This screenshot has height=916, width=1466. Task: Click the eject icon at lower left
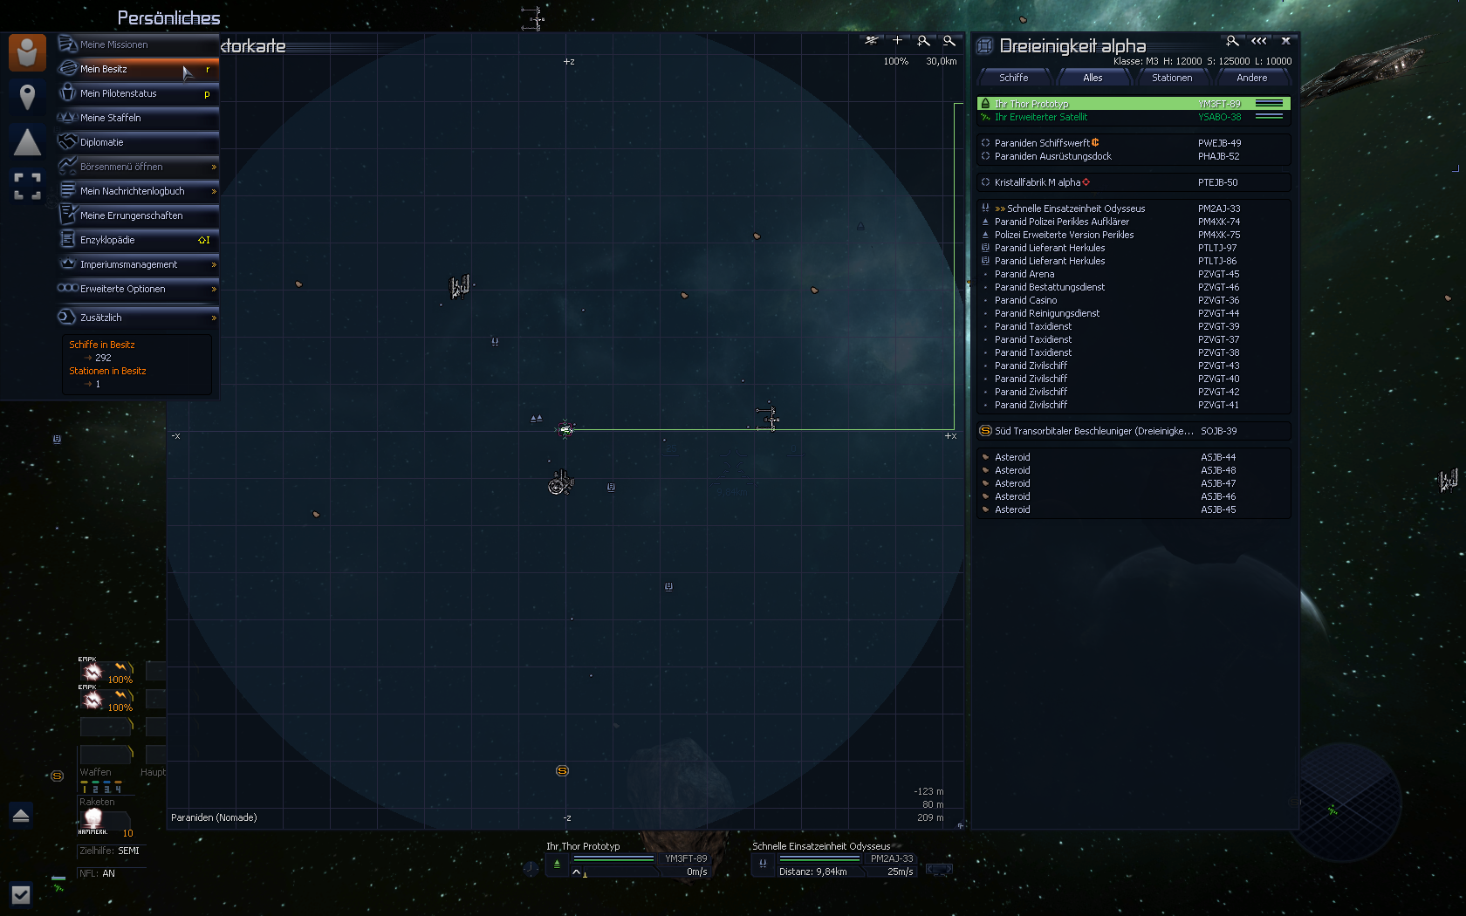pyautogui.click(x=21, y=816)
